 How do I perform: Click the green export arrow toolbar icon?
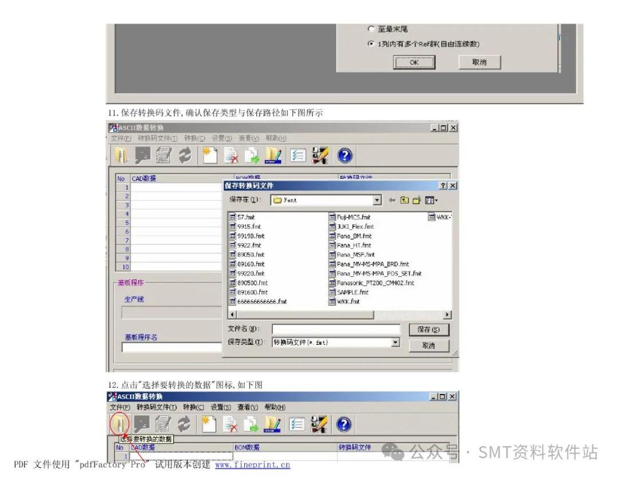(252, 154)
